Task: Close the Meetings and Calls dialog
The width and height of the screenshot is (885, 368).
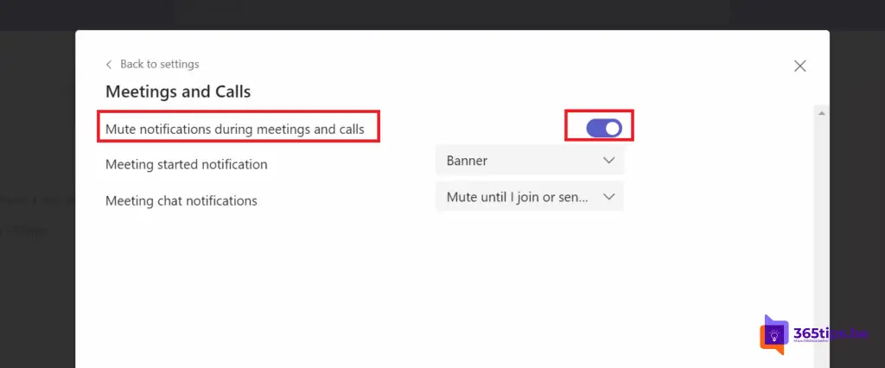Action: pyautogui.click(x=799, y=66)
